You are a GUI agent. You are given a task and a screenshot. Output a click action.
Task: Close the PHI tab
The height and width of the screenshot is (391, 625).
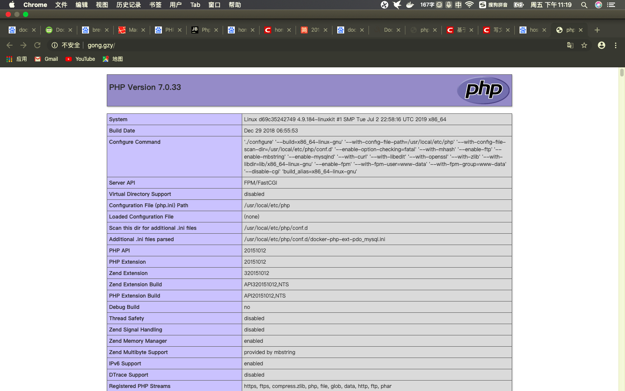[x=180, y=30]
